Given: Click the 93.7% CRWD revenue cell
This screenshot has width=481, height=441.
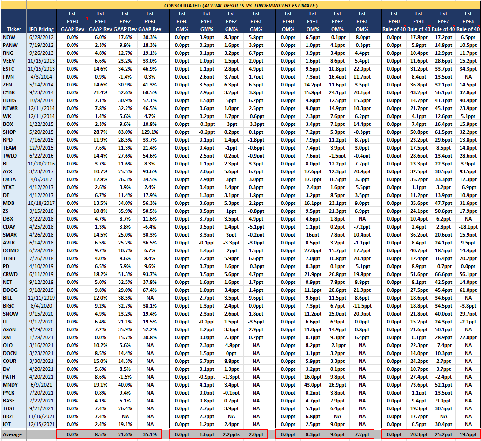Looking at the screenshot, I should (150, 274).
